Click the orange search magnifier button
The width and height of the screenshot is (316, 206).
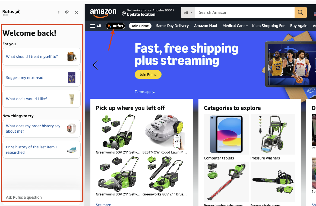click(x=301, y=12)
